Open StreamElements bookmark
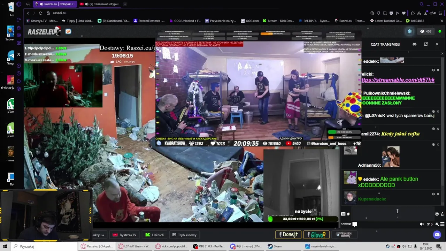446x251 pixels. tap(149, 21)
